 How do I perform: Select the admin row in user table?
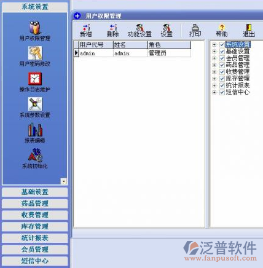coord(132,53)
